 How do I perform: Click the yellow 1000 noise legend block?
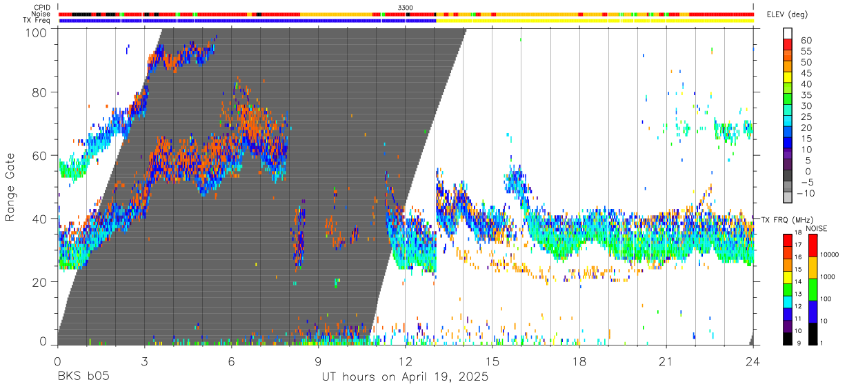click(814, 267)
